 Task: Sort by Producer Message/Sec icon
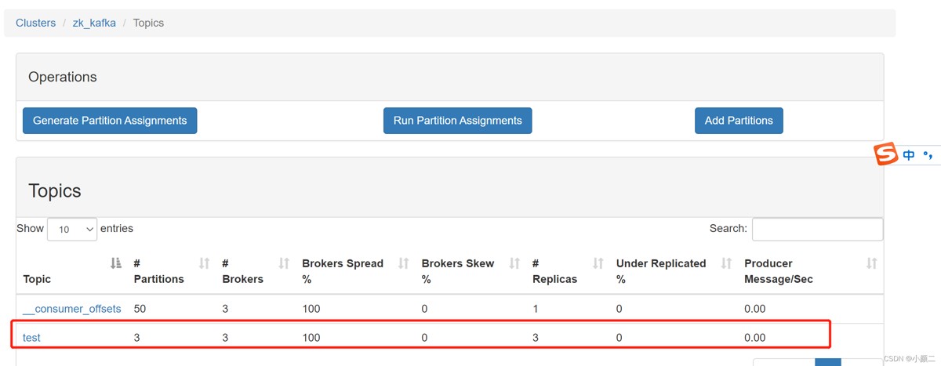click(x=870, y=263)
